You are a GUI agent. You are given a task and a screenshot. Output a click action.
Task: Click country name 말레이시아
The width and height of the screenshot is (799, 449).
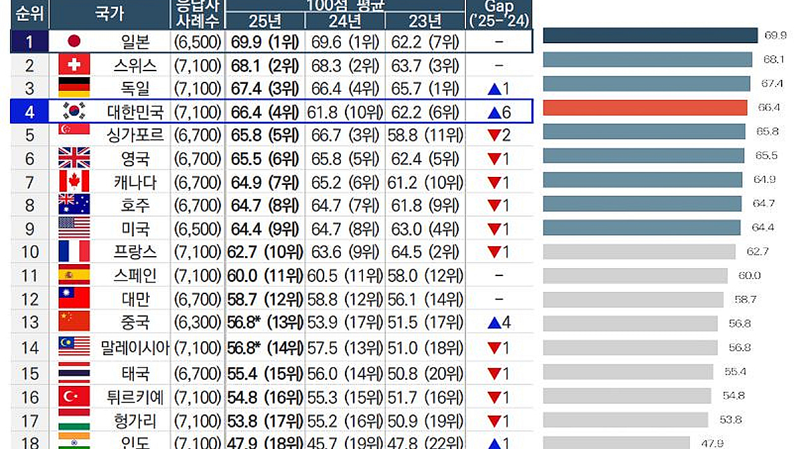135,348
